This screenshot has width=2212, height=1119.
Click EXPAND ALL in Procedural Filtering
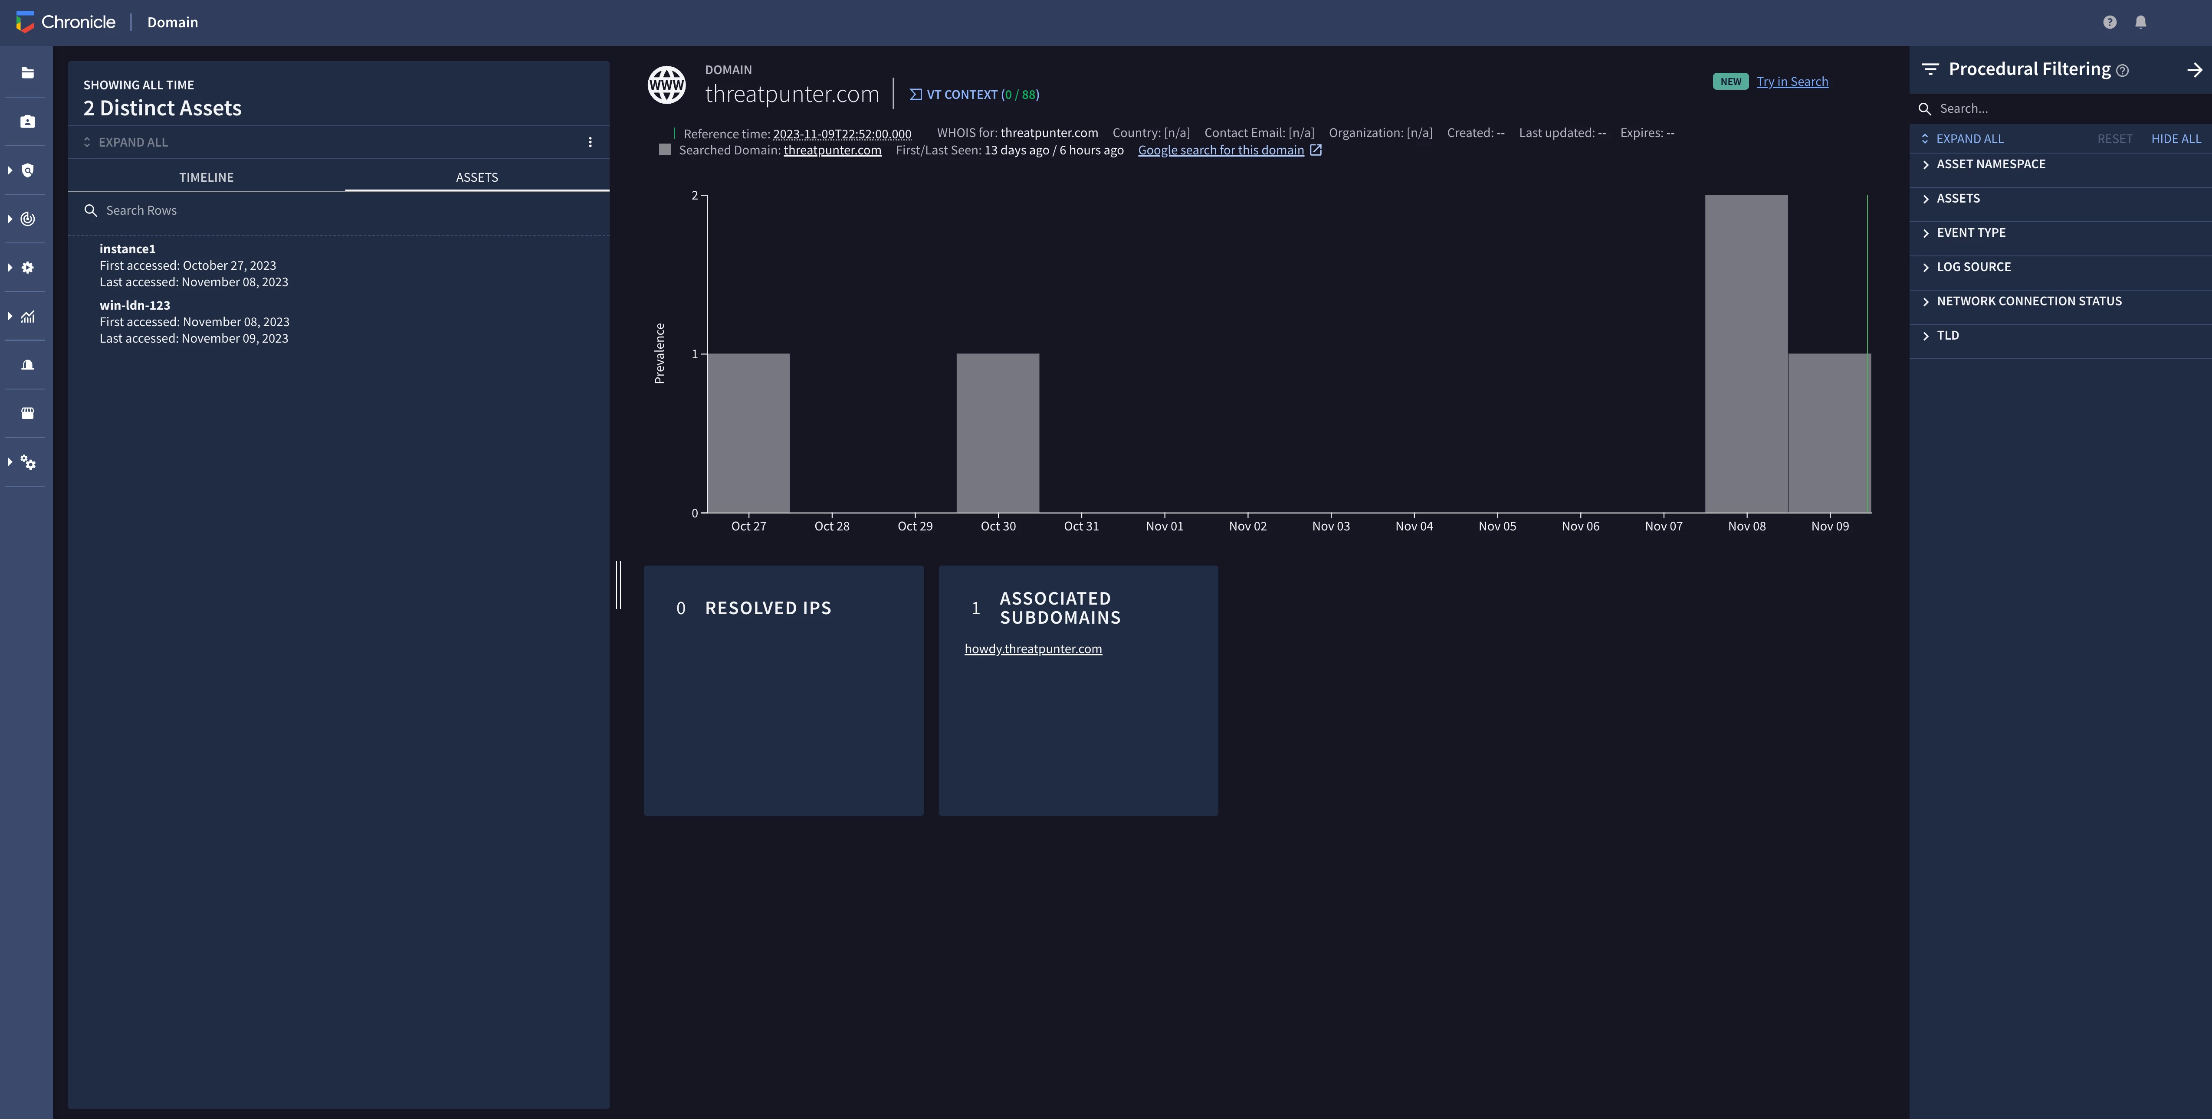click(1962, 139)
